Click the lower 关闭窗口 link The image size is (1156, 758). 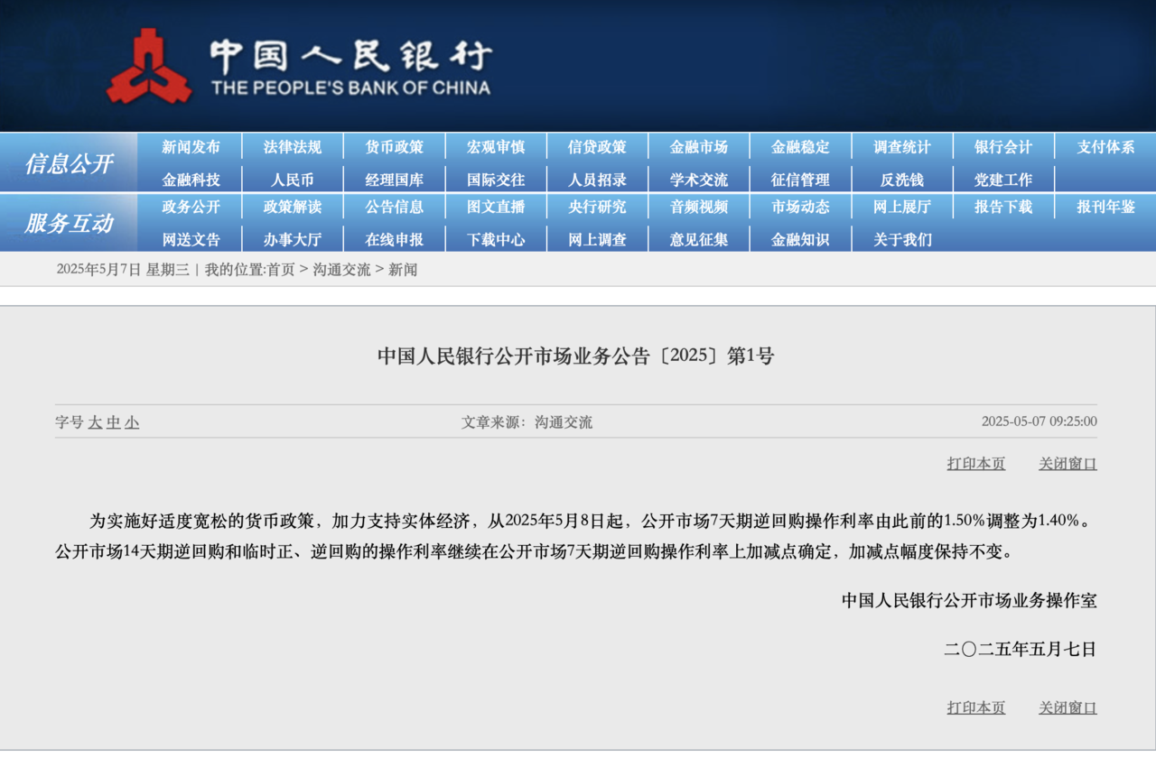[1067, 707]
